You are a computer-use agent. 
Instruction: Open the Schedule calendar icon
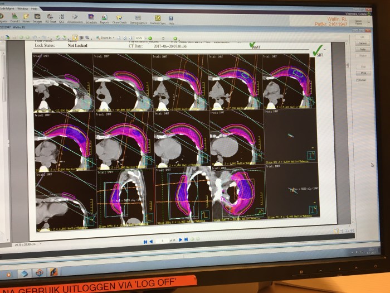pos(90,19)
